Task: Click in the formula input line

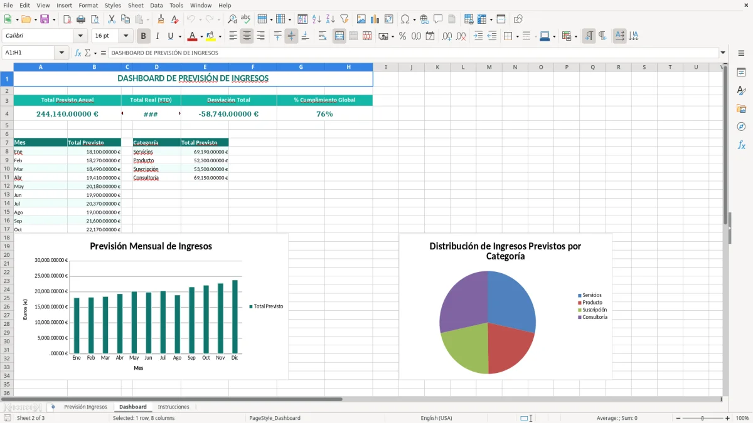Action: click(413, 53)
